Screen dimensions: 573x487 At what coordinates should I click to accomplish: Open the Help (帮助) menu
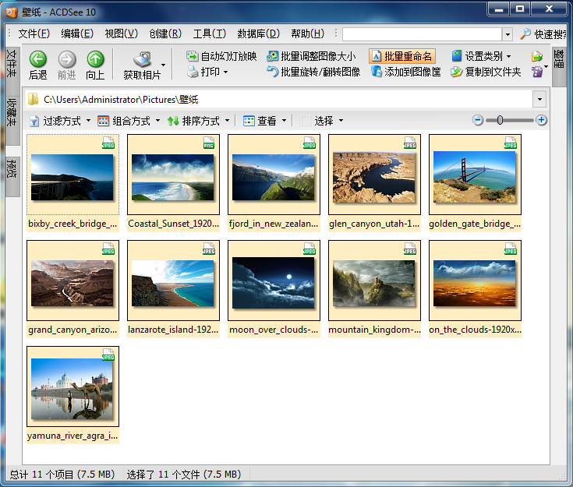[307, 34]
